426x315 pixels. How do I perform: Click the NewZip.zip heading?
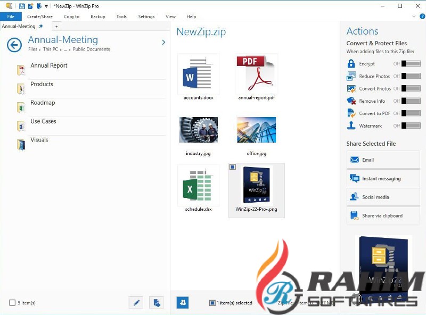(x=201, y=32)
